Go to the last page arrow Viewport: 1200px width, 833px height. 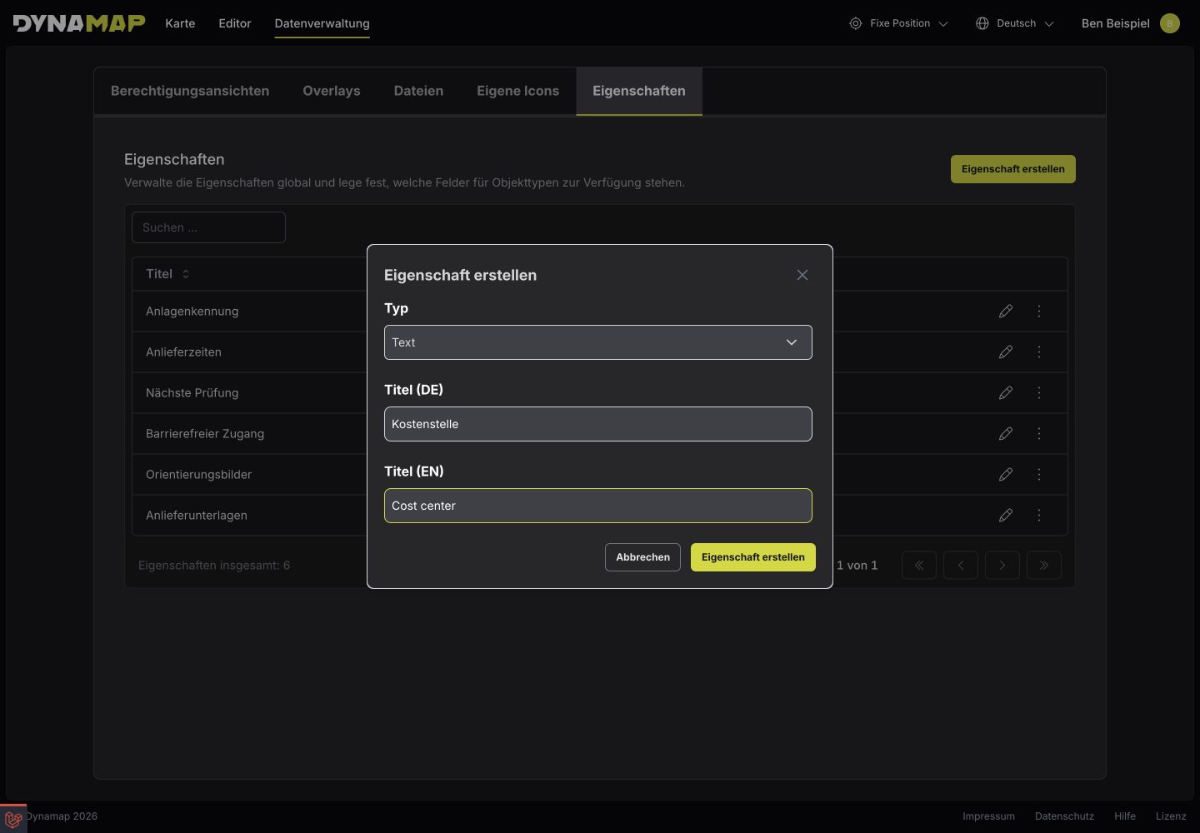tap(1044, 565)
